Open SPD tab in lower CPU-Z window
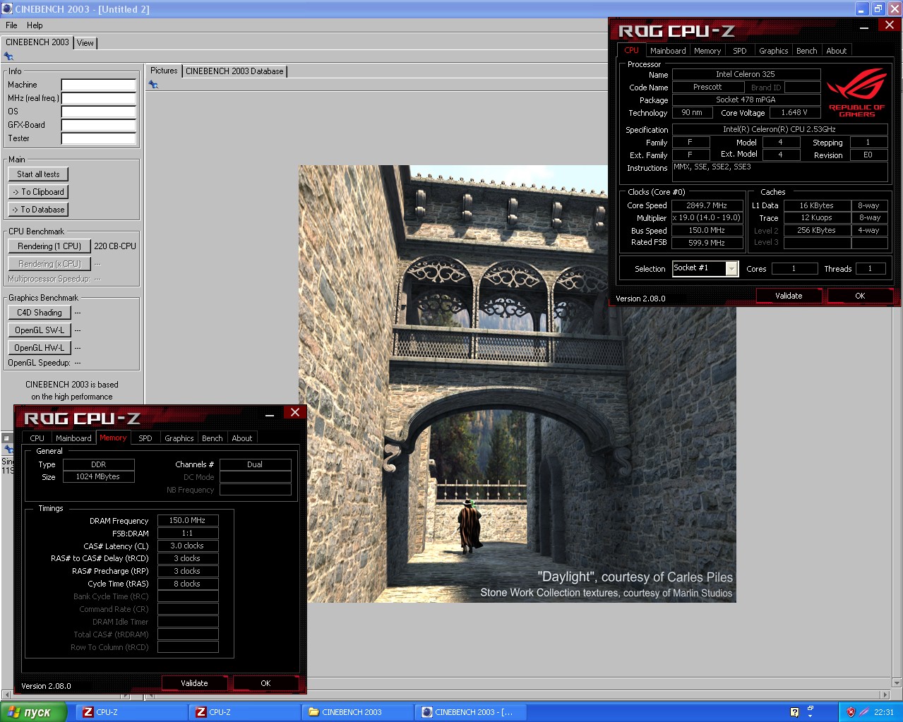 point(145,438)
